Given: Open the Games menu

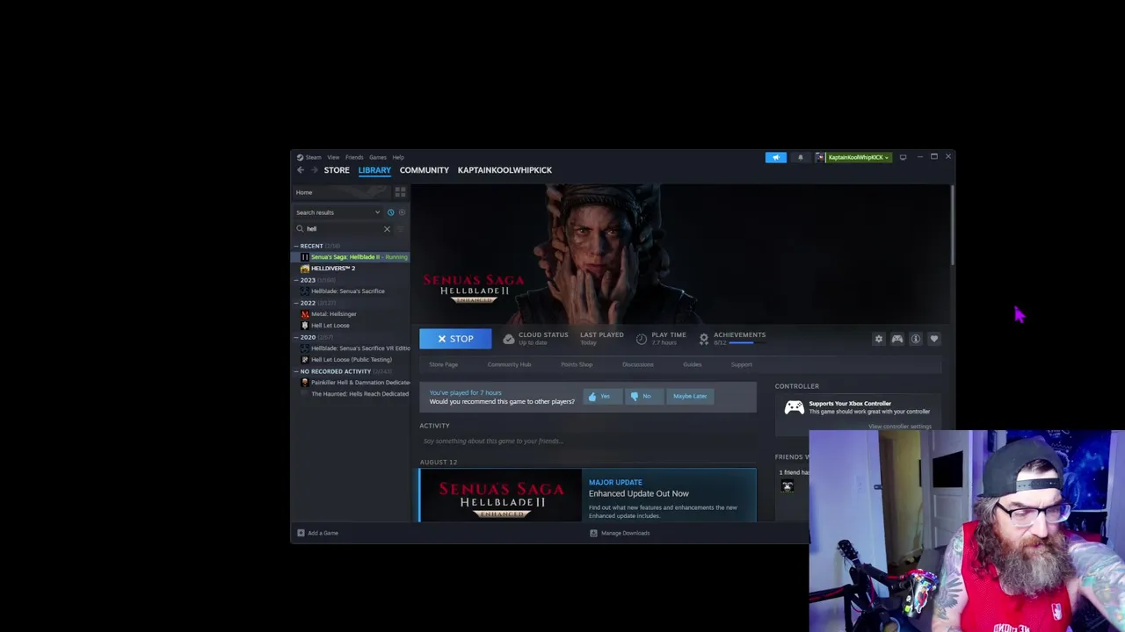Looking at the screenshot, I should point(378,157).
